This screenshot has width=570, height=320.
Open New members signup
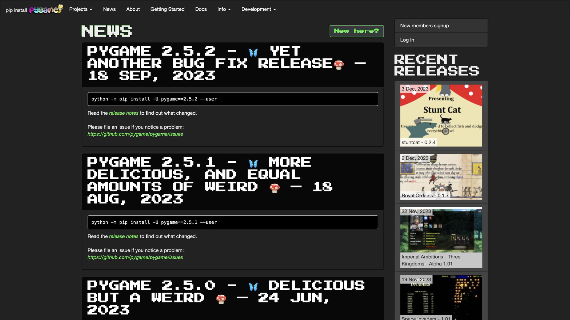[x=425, y=25]
